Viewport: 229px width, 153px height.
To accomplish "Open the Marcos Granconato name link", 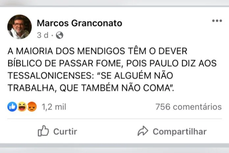I will pyautogui.click(x=79, y=23).
